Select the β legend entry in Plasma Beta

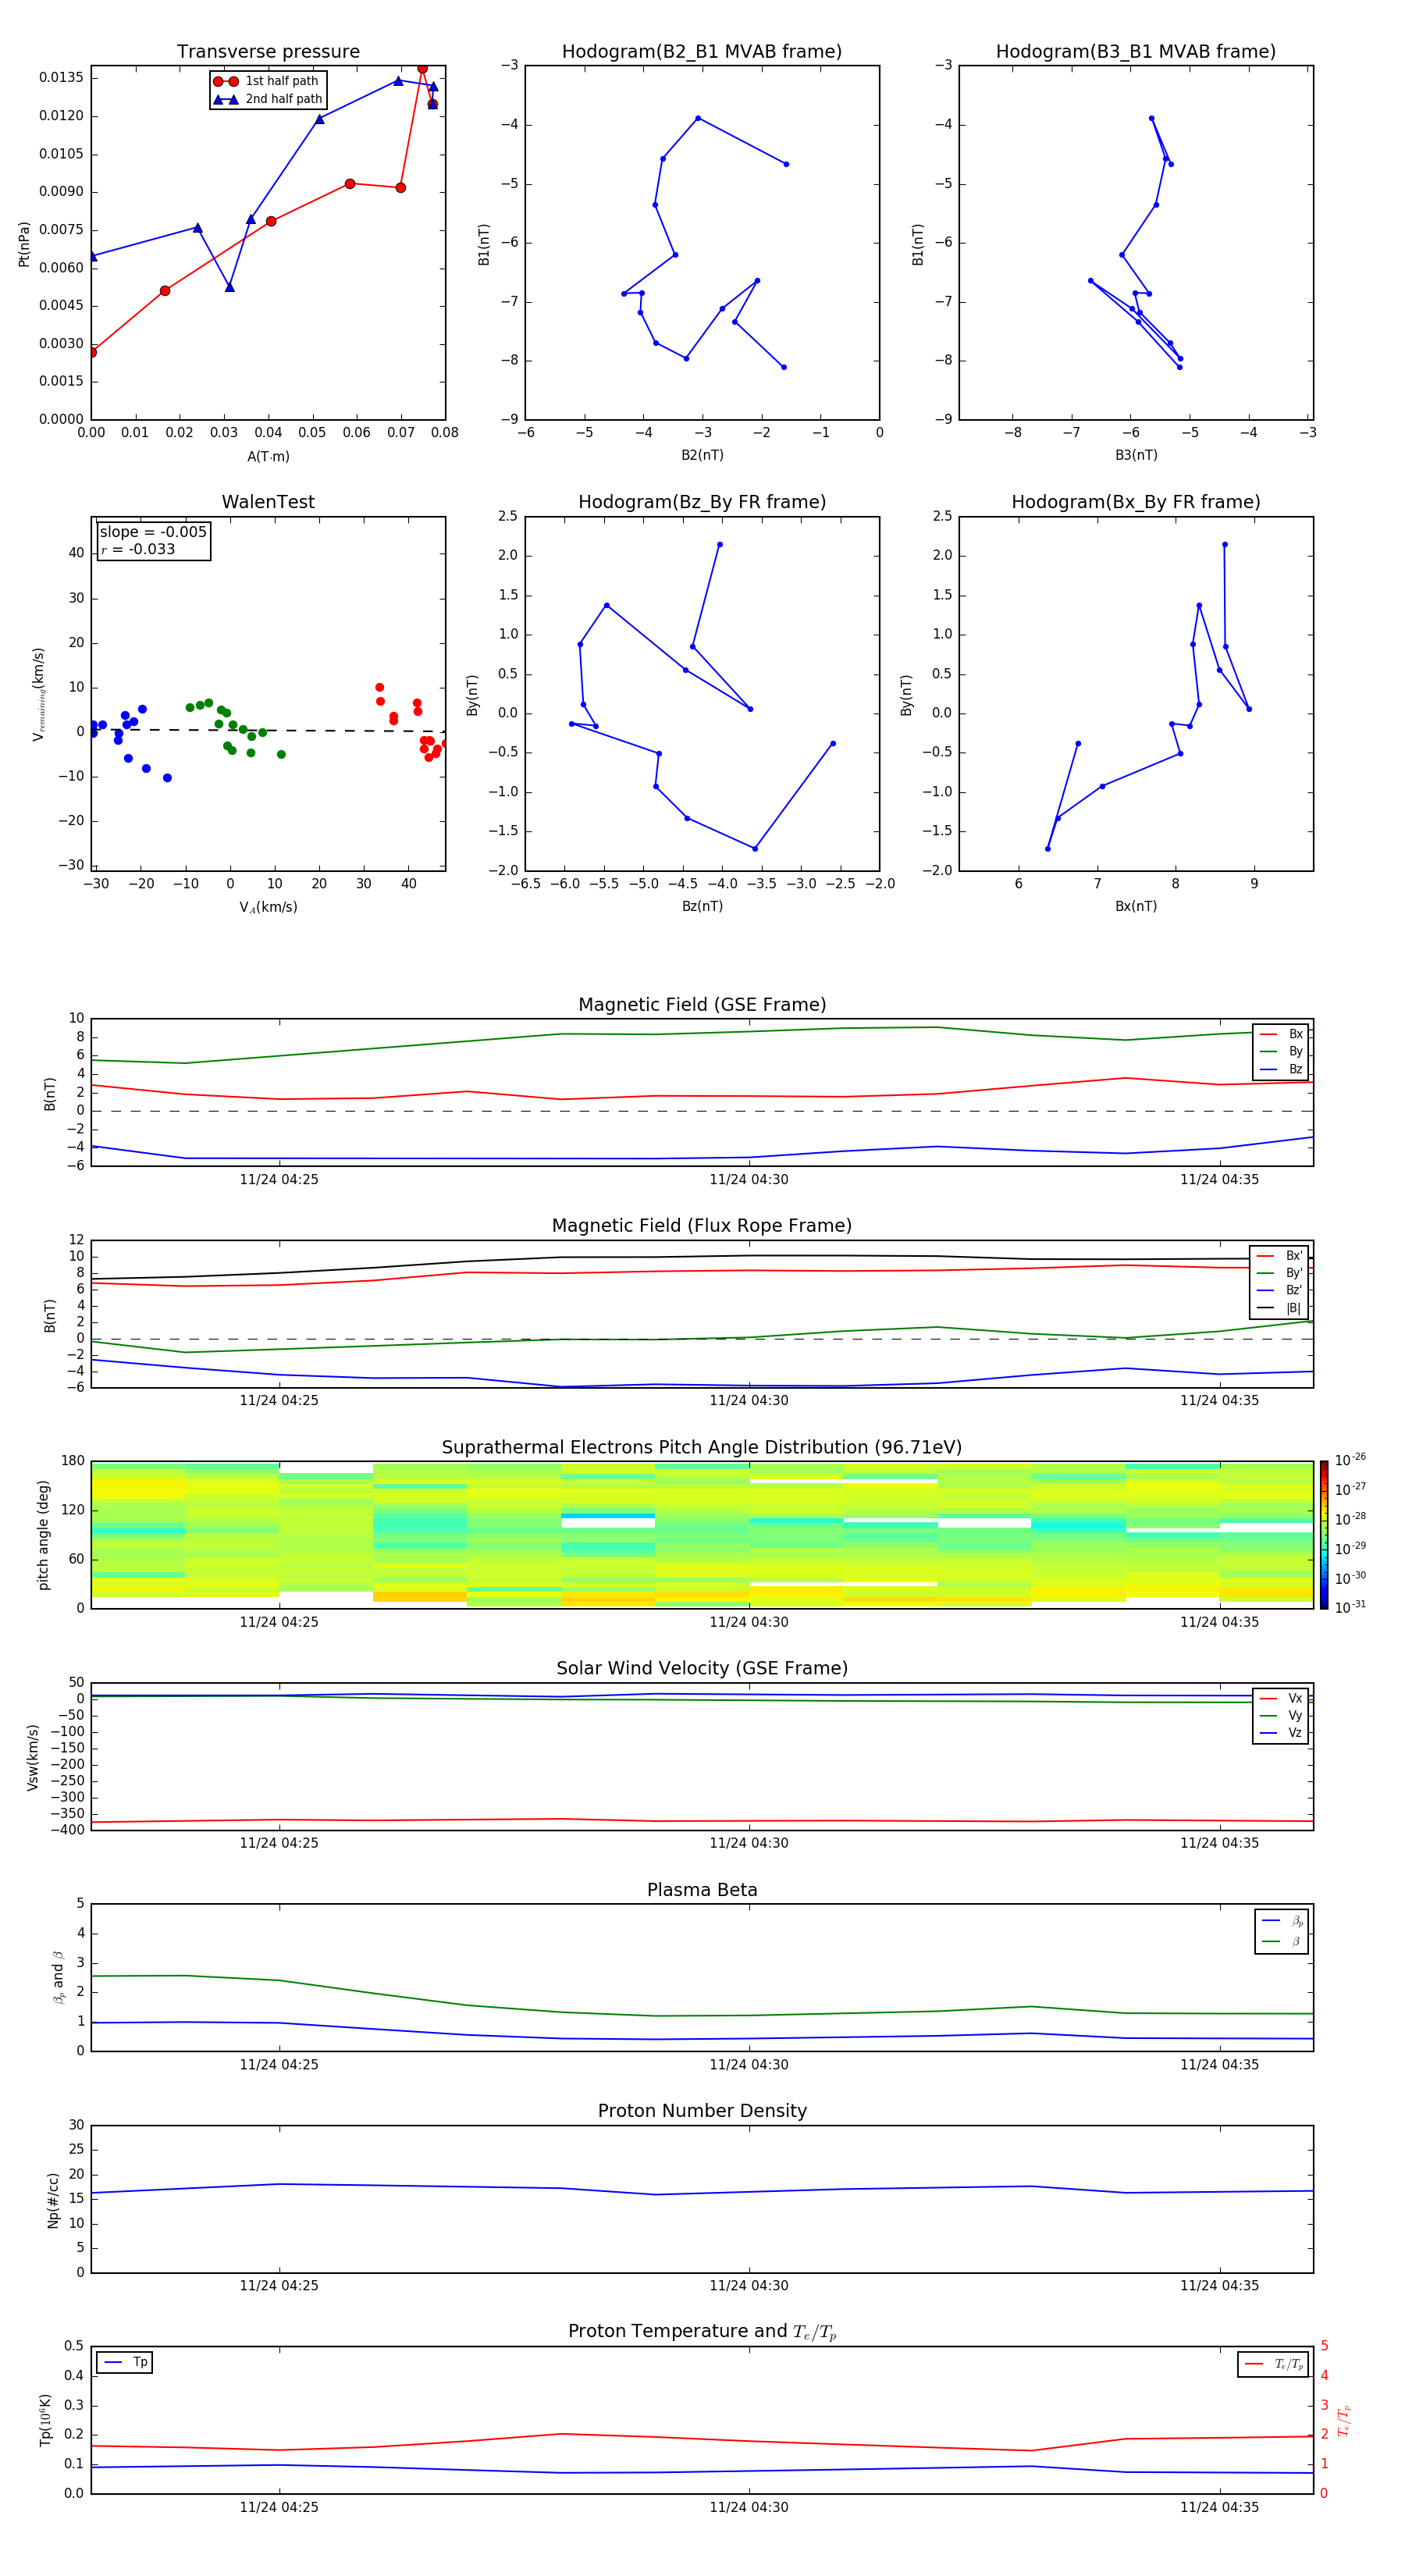coord(1282,1941)
